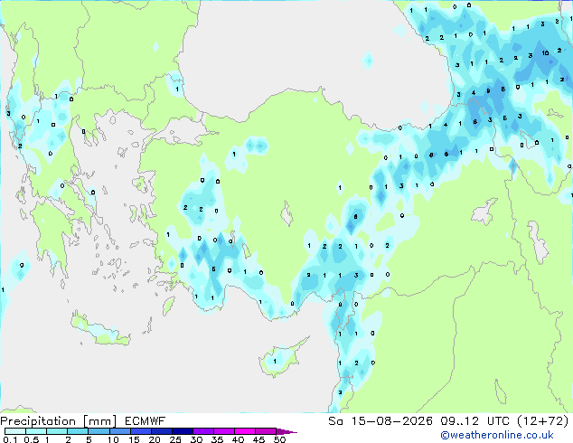Open the weatheronline.co.uk copyright link
573x443 pixels.
click(497, 435)
